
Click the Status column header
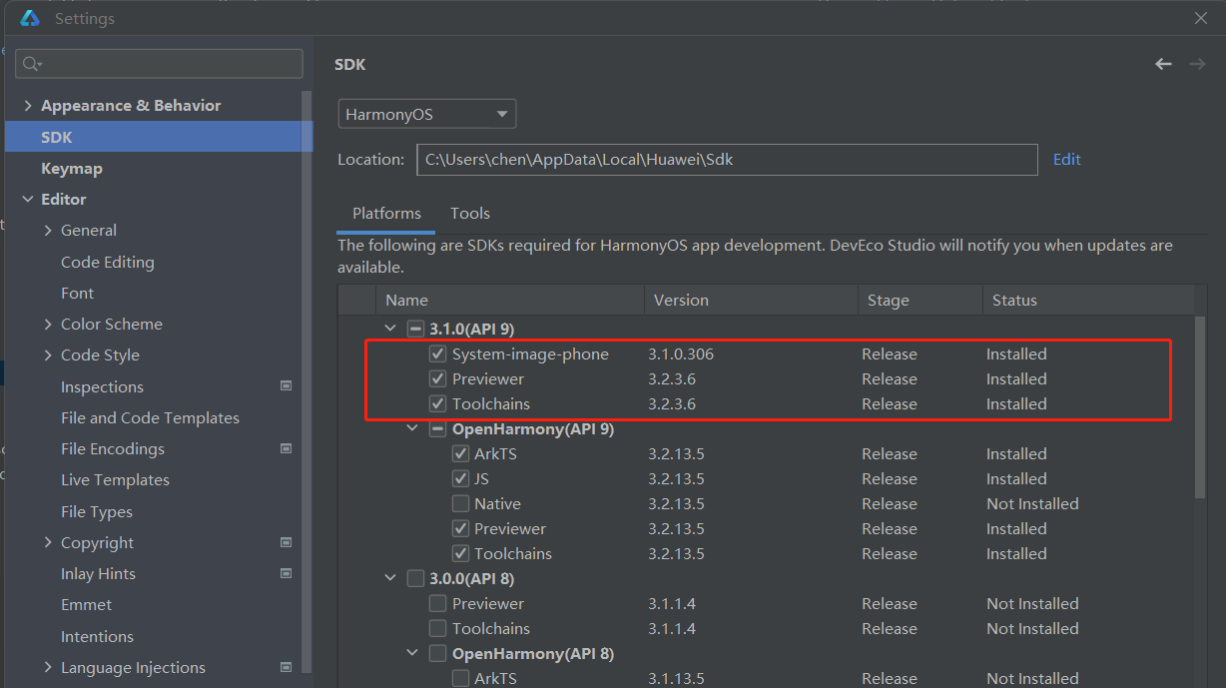coord(1088,300)
